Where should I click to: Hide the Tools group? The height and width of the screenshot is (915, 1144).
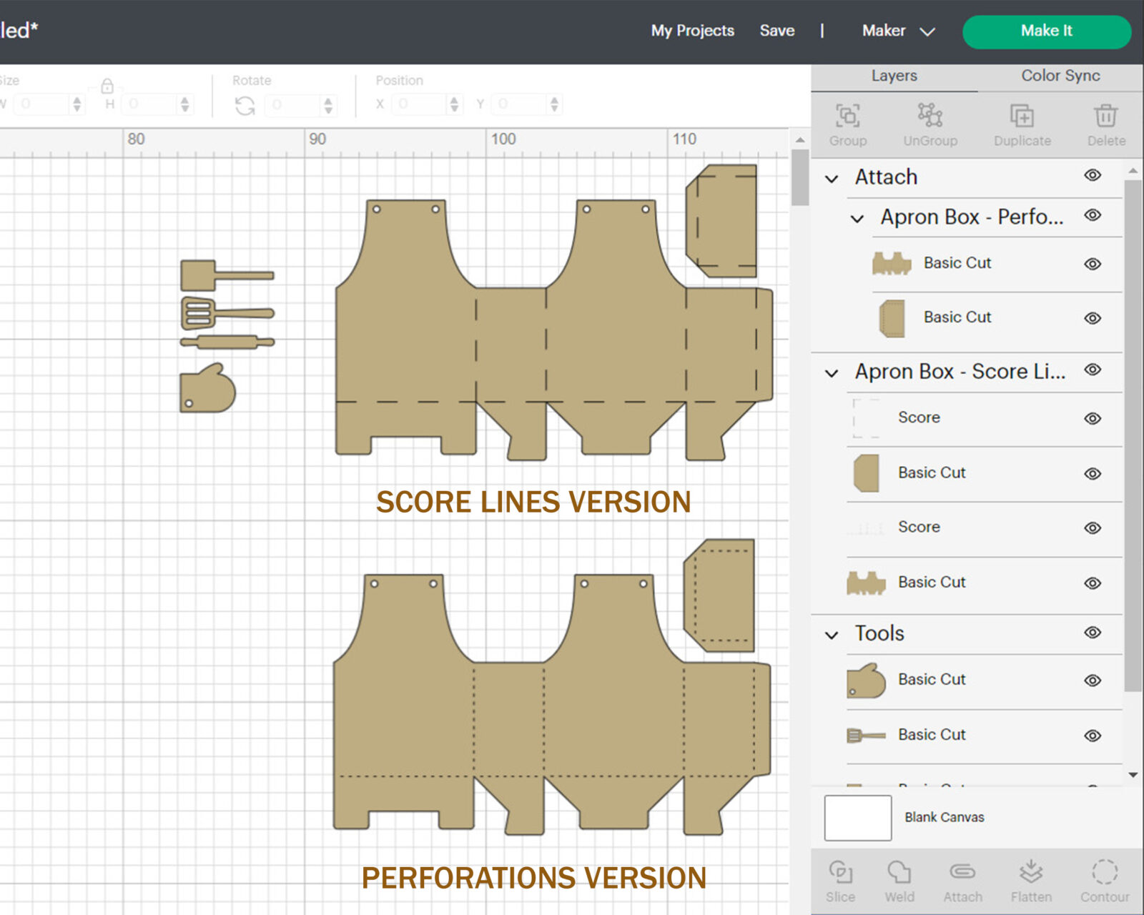pyautogui.click(x=1093, y=633)
